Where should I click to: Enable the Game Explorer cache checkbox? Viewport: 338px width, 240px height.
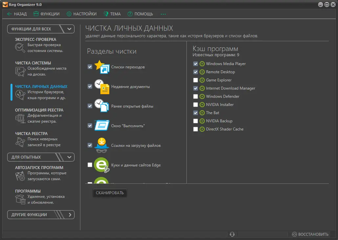coord(196,80)
